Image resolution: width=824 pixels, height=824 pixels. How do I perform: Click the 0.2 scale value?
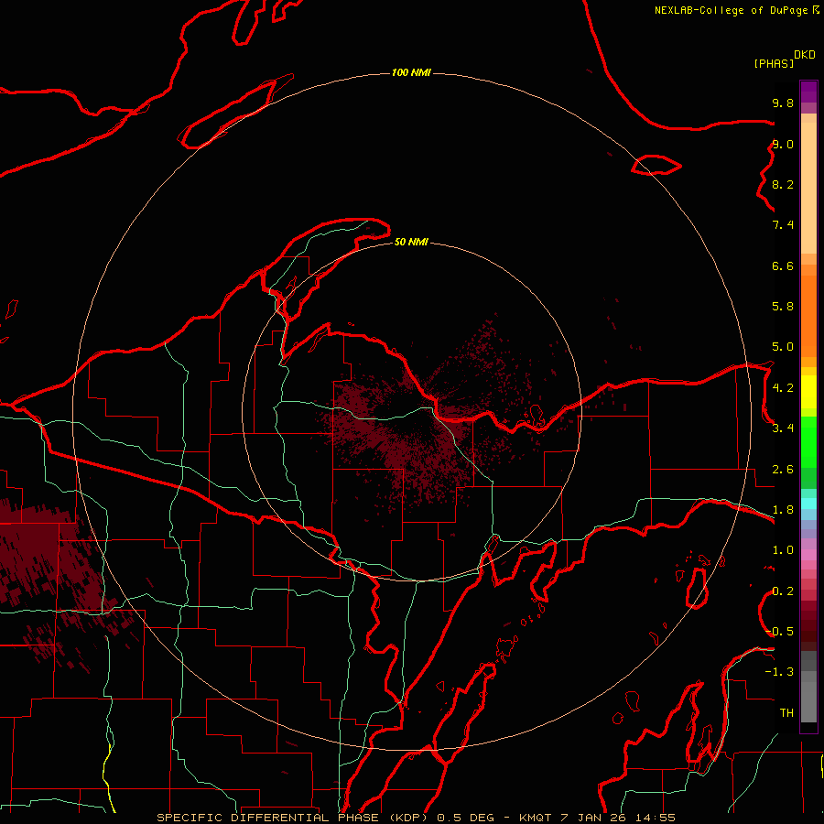[783, 591]
